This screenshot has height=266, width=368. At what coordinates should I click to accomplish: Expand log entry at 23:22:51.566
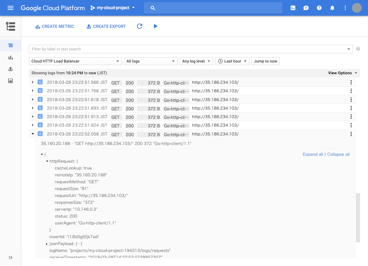[33, 82]
